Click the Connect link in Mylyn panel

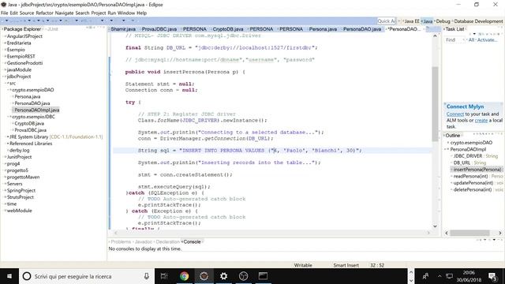455,114
